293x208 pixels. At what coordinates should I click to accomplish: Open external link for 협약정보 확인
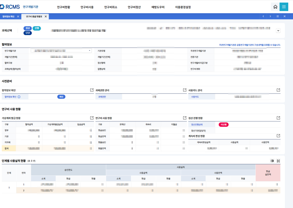(x=92, y=90)
